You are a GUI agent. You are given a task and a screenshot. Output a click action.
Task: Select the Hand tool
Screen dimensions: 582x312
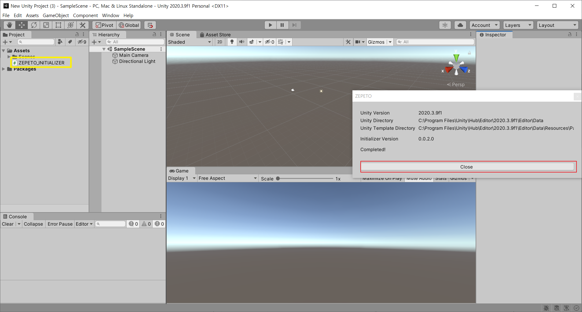(x=9, y=25)
